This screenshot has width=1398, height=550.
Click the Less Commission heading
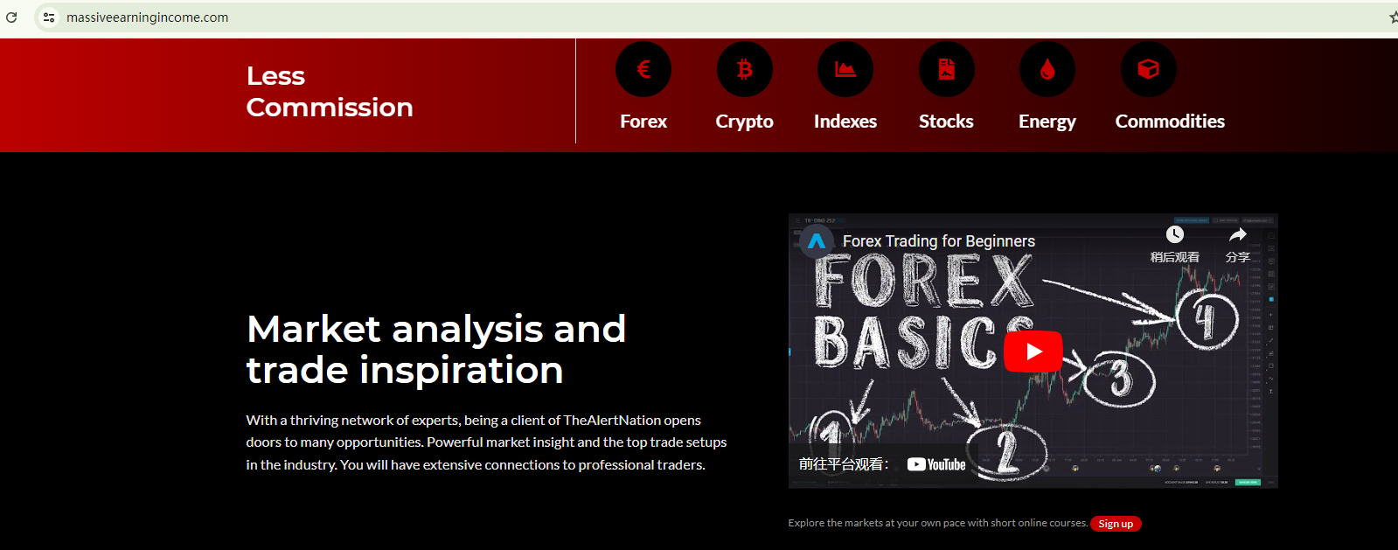(330, 92)
